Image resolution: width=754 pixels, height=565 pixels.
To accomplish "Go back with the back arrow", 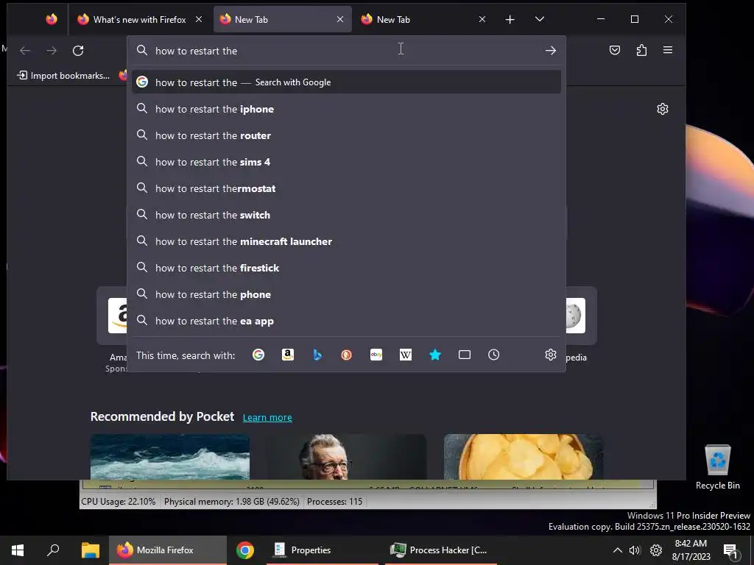I will click(x=25, y=51).
